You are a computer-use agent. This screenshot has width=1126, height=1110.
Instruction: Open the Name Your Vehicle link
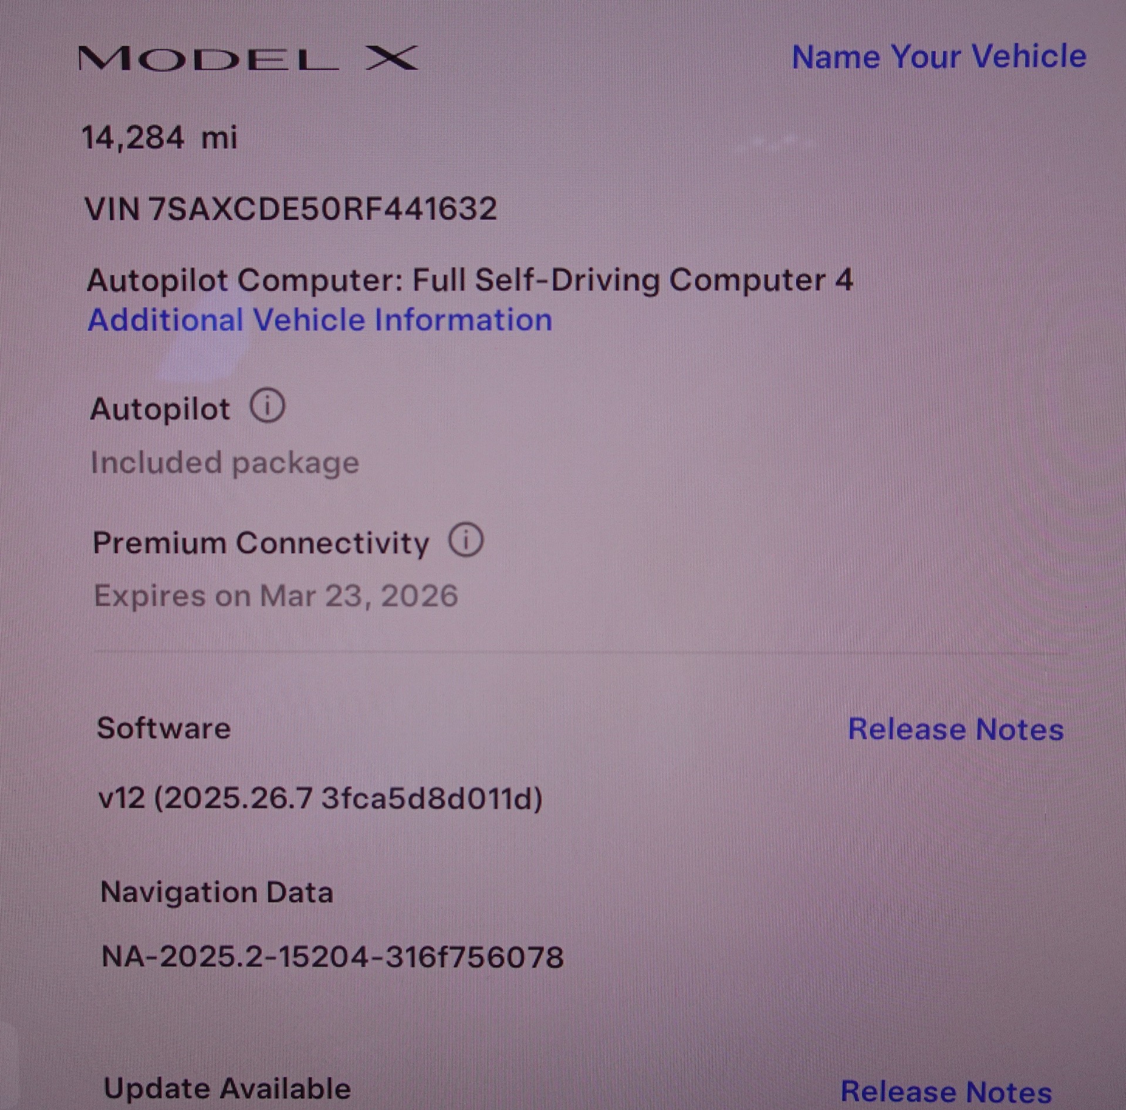(939, 57)
